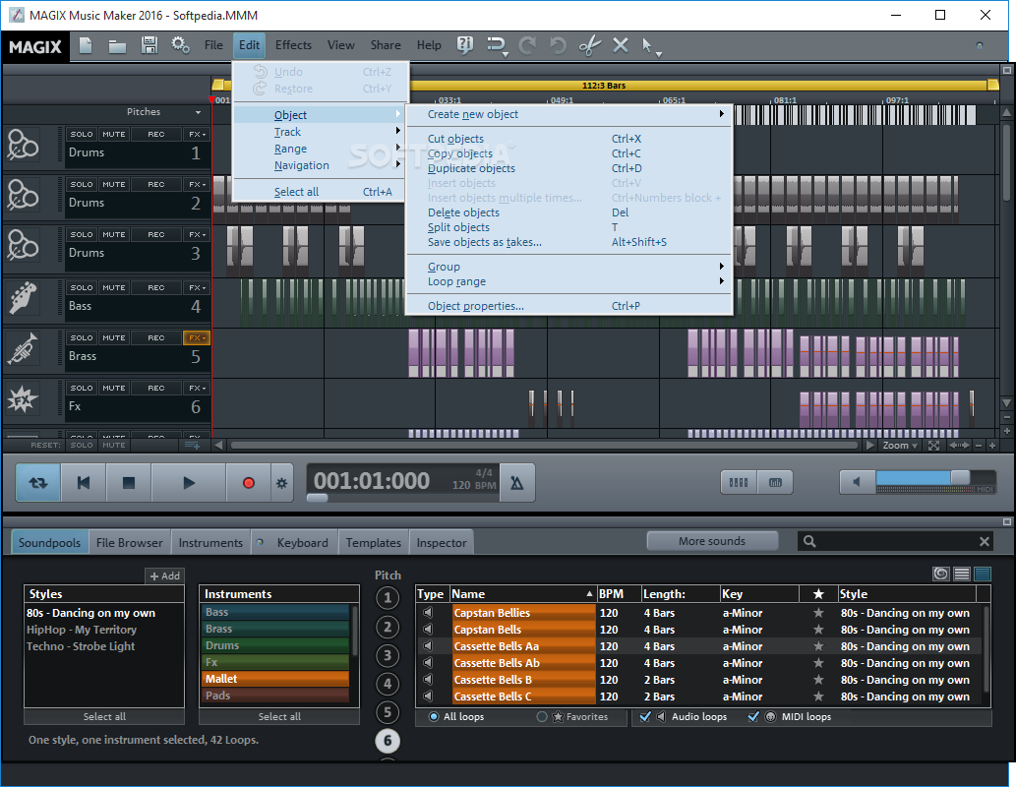
Task: Choose Object properties menu entry
Action: coord(568,306)
